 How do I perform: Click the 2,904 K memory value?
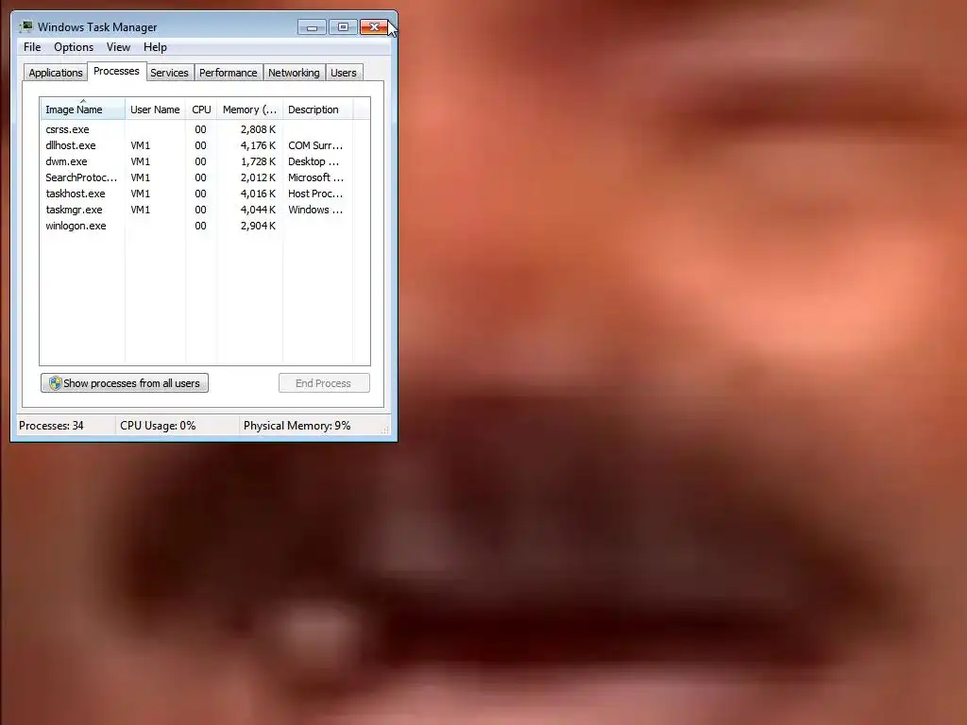point(258,226)
